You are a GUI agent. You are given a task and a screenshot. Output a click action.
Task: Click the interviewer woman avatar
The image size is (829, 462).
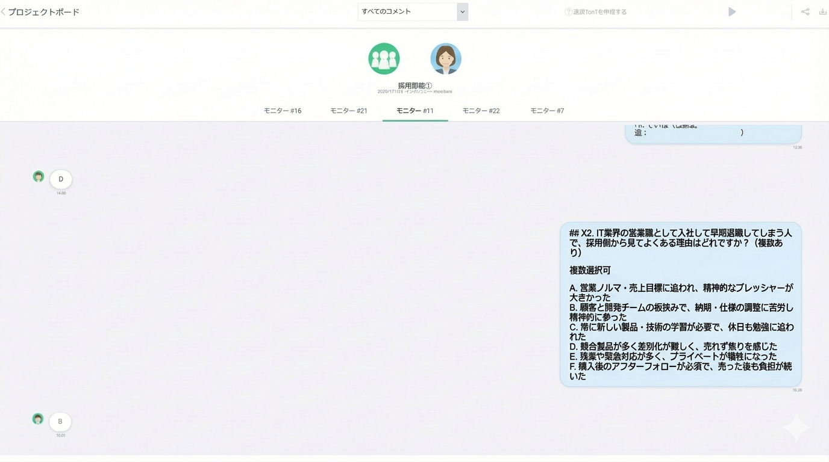pyautogui.click(x=446, y=59)
